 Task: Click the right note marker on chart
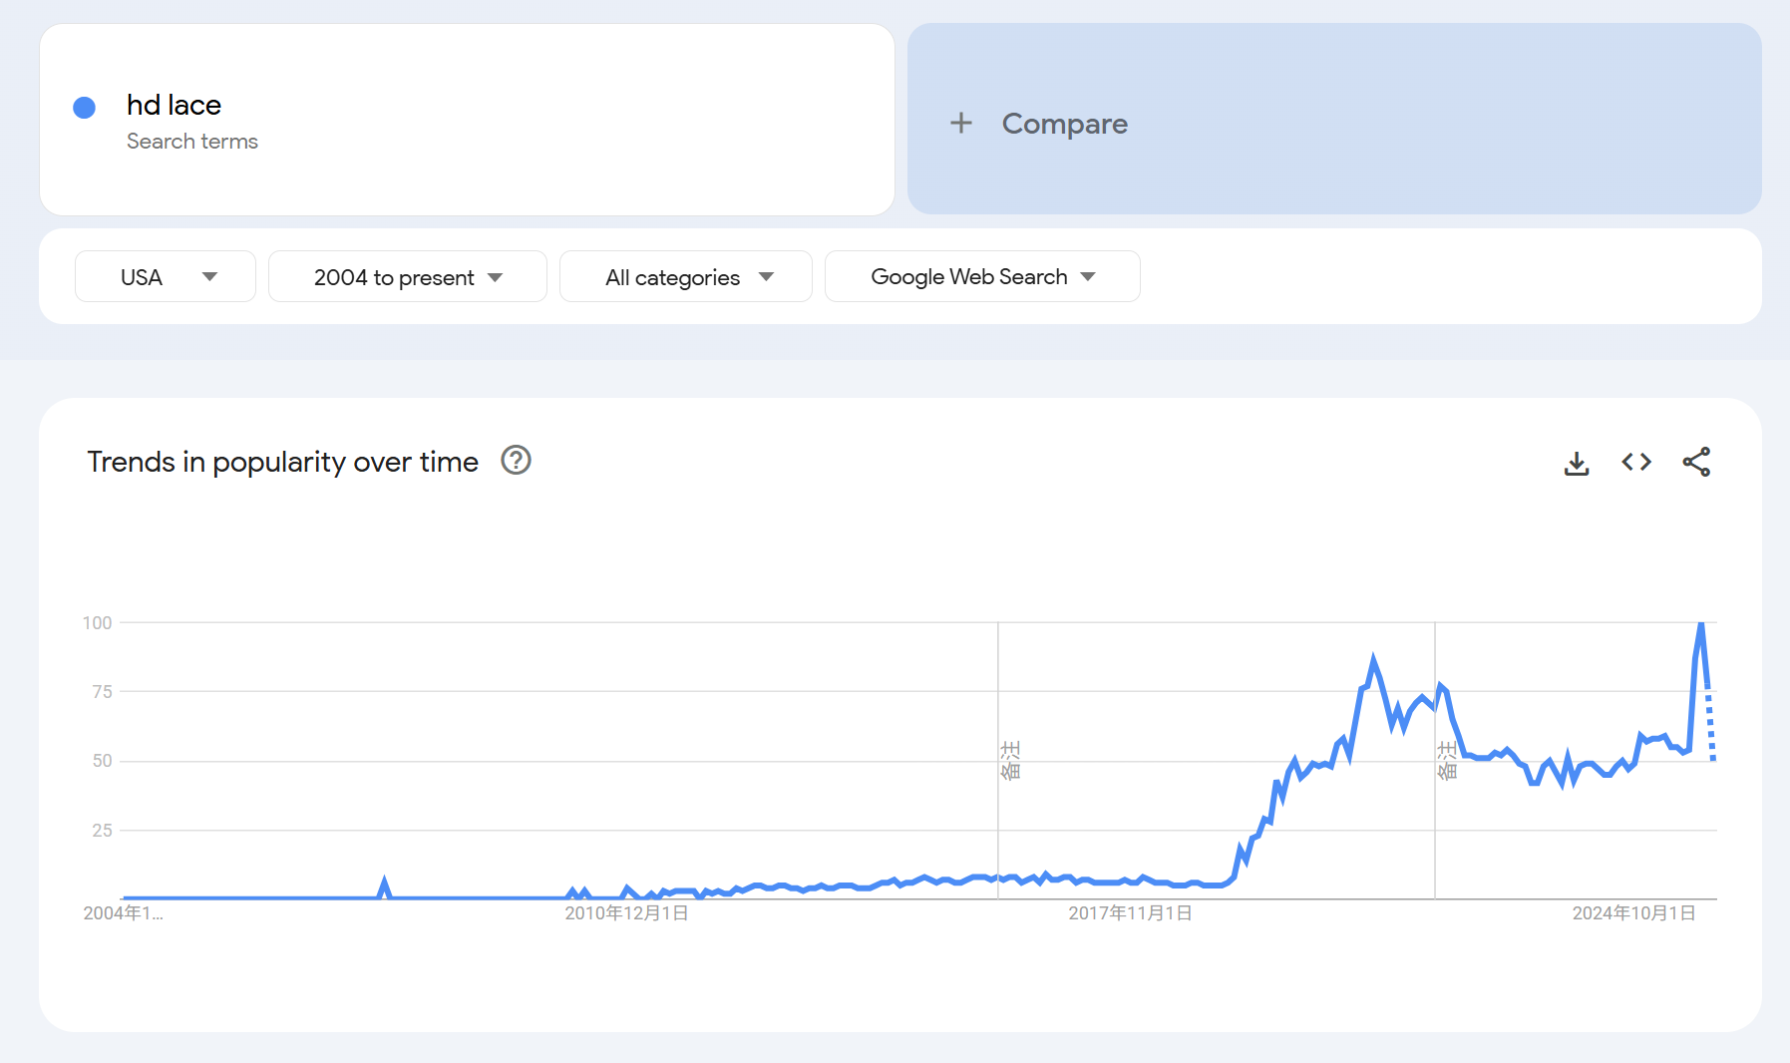click(1447, 760)
